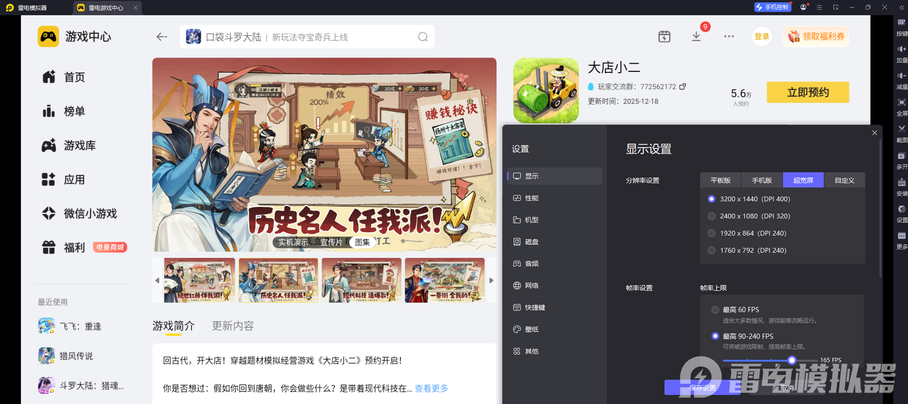Open 音频 audio settings
This screenshot has width=908, height=404.
pyautogui.click(x=555, y=264)
